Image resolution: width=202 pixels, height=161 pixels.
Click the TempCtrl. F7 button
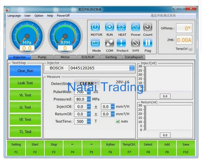[129, 148]
